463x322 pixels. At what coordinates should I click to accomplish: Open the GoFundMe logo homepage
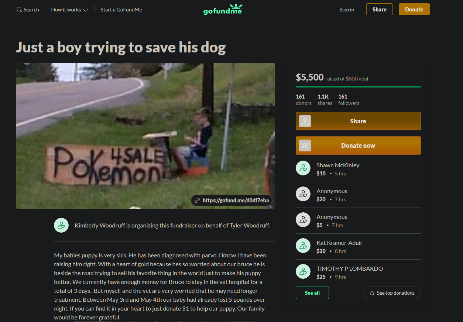click(223, 10)
